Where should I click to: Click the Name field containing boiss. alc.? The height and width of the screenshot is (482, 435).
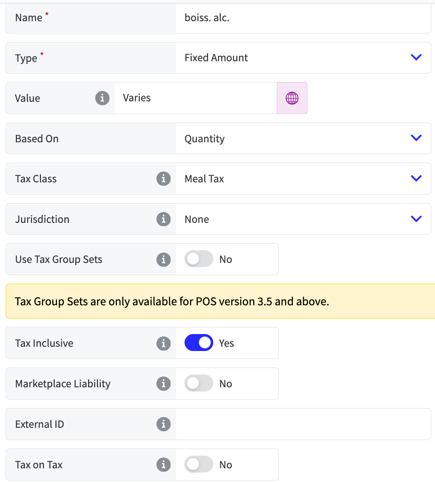303,18
